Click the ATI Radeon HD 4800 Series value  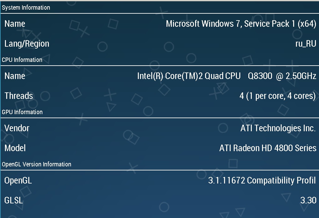click(x=268, y=148)
